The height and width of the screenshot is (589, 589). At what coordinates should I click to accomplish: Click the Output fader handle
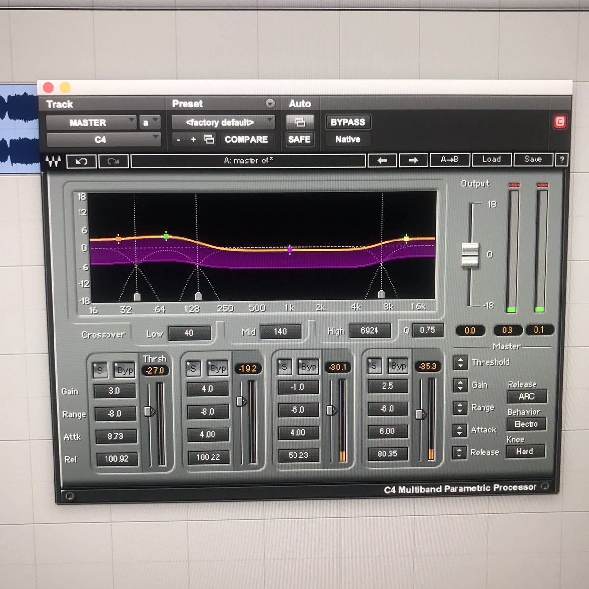(470, 255)
